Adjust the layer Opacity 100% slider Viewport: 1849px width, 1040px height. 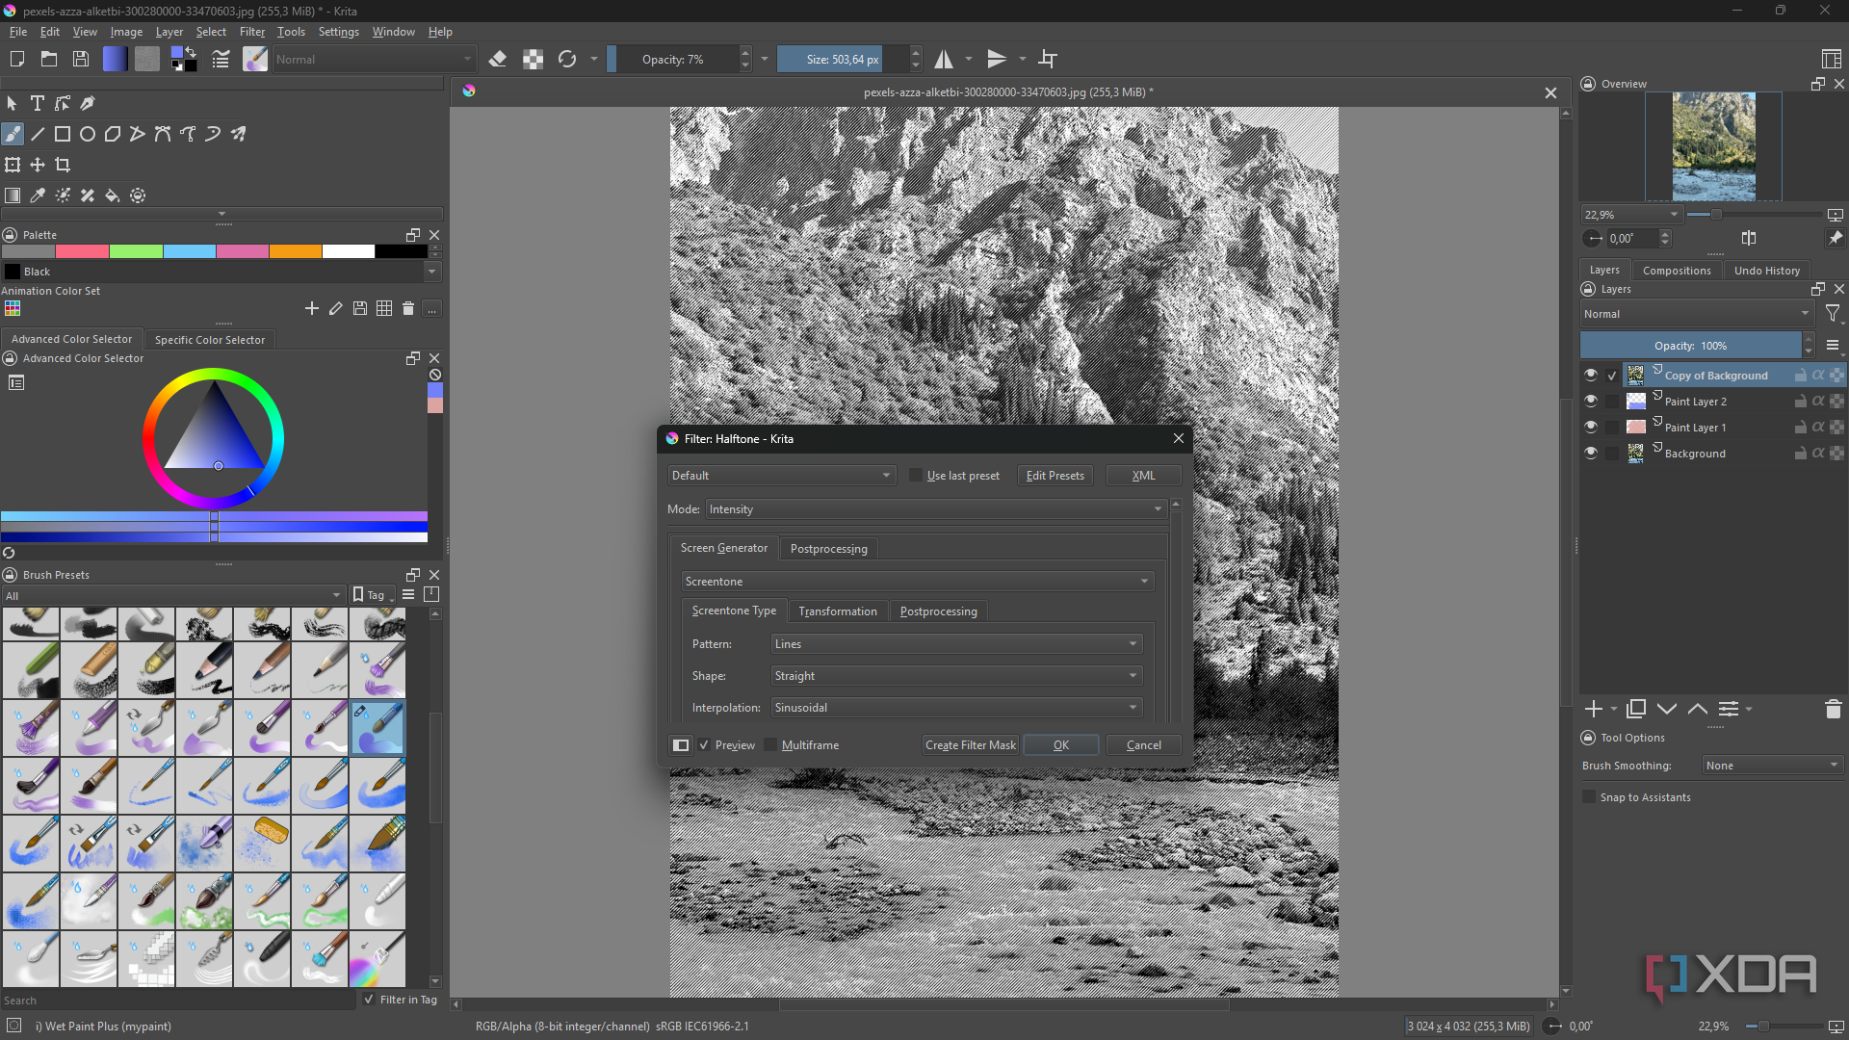(x=1691, y=346)
